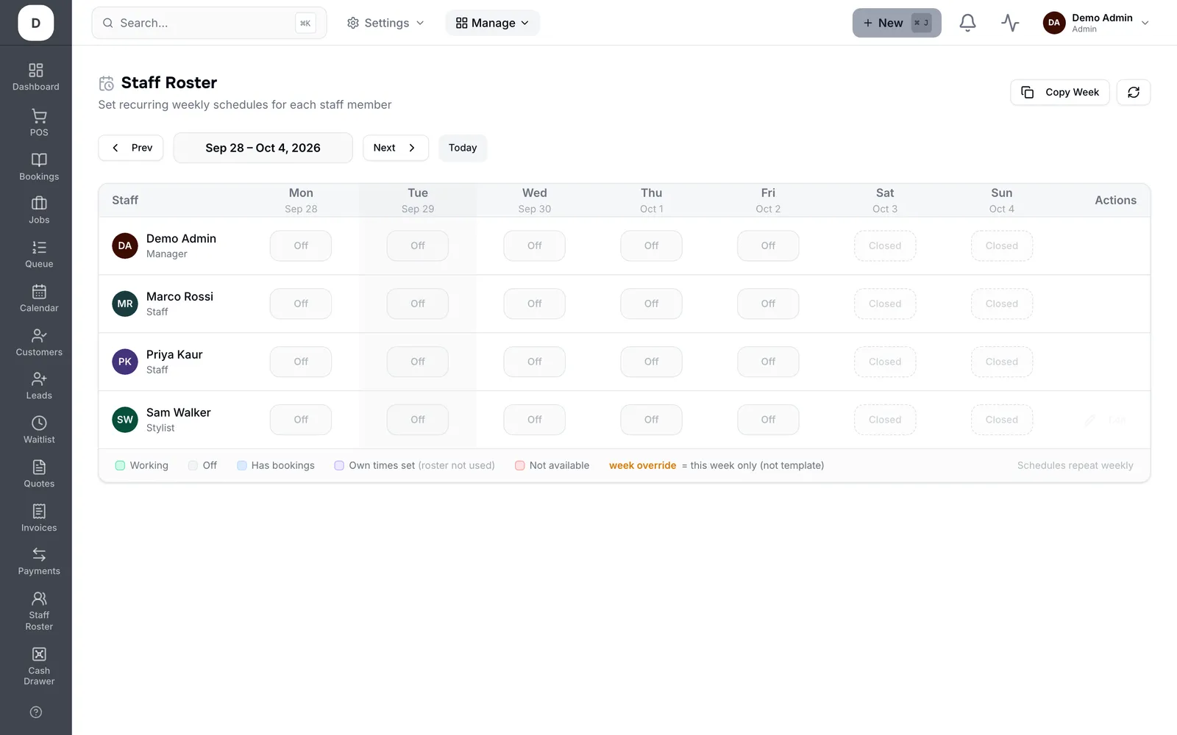
Task: Click the help question mark icon
Action: click(x=36, y=712)
